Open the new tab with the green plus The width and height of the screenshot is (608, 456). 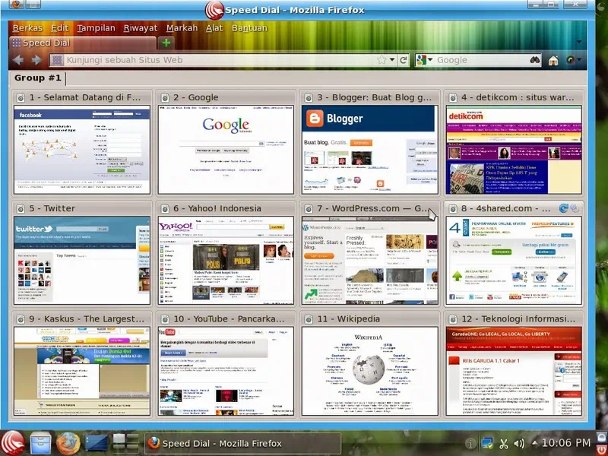166,43
